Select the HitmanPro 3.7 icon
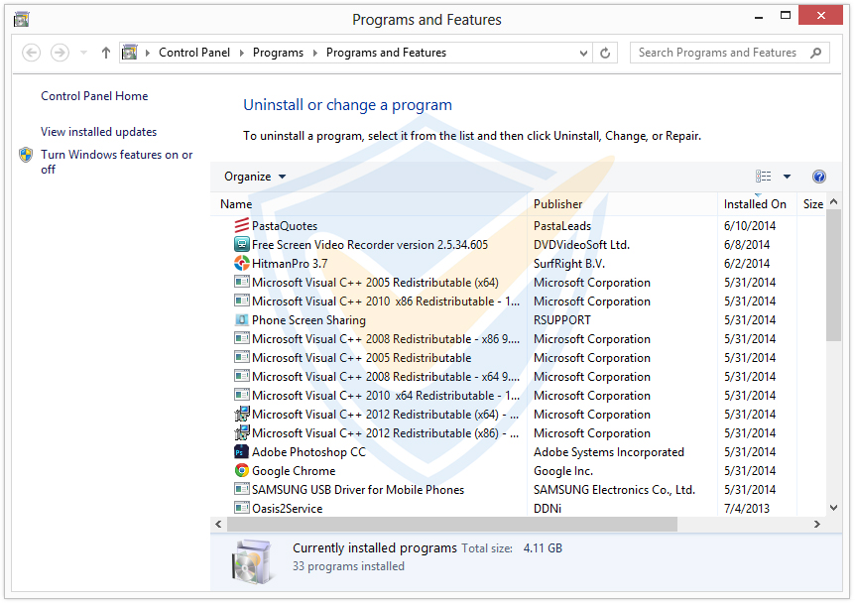The image size is (855, 603). pos(241,264)
